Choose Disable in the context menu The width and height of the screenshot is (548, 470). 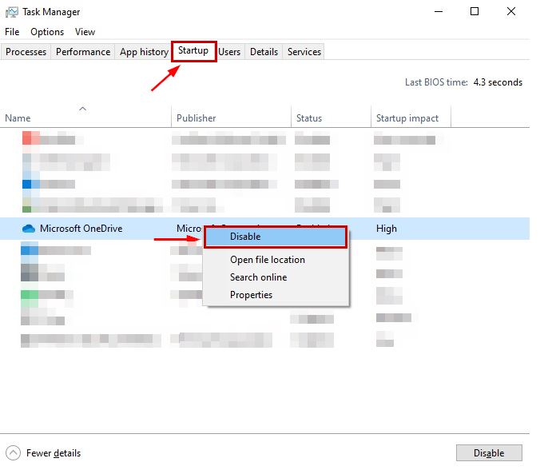point(276,237)
